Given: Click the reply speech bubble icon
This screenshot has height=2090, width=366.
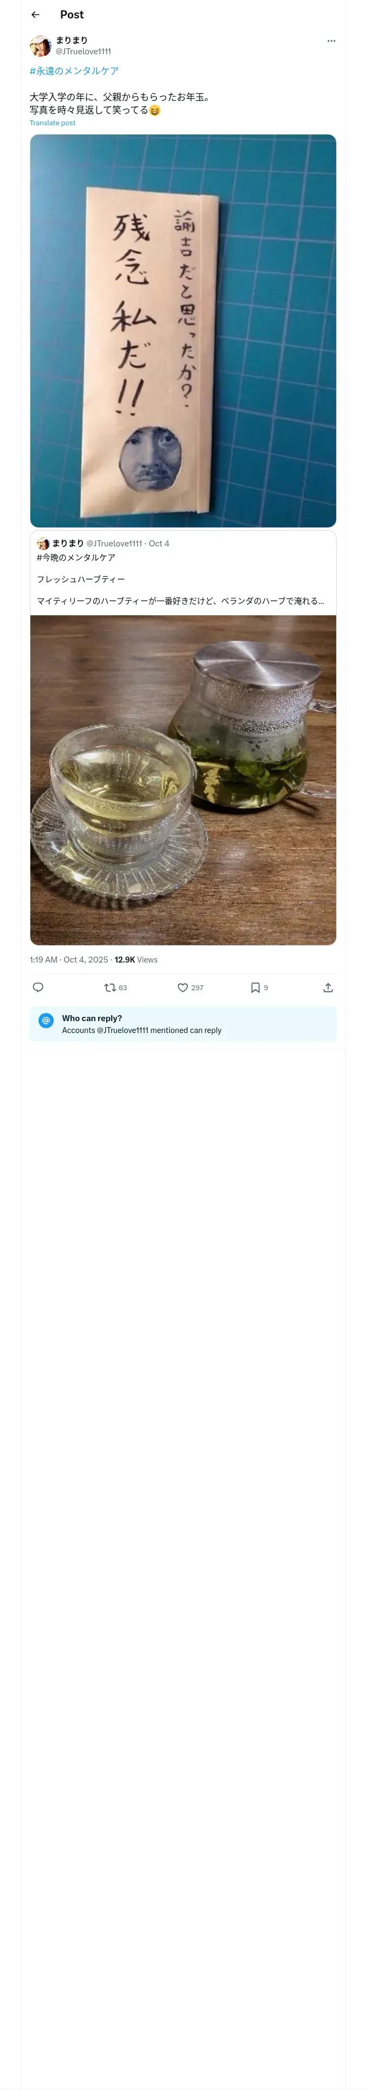Looking at the screenshot, I should [38, 987].
